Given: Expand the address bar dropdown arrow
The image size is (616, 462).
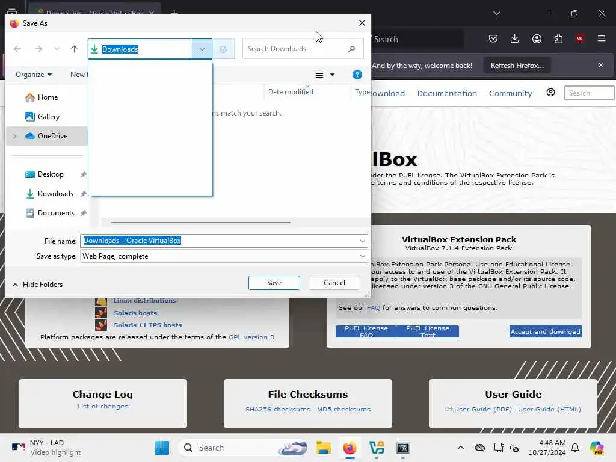Looking at the screenshot, I should pyautogui.click(x=202, y=49).
